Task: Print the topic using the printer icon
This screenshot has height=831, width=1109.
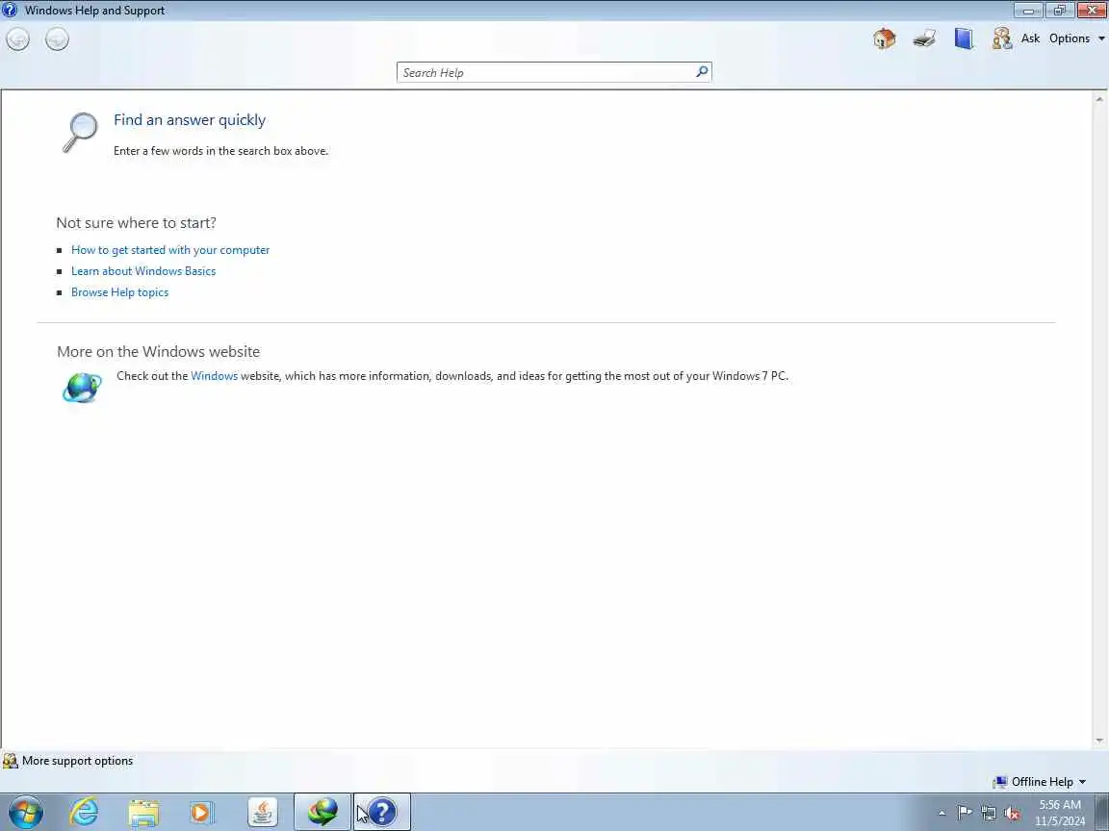Action: click(x=924, y=38)
